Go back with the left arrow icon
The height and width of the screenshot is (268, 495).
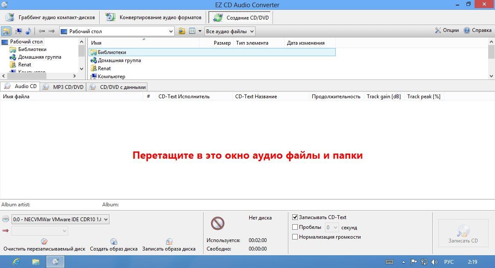[42, 31]
